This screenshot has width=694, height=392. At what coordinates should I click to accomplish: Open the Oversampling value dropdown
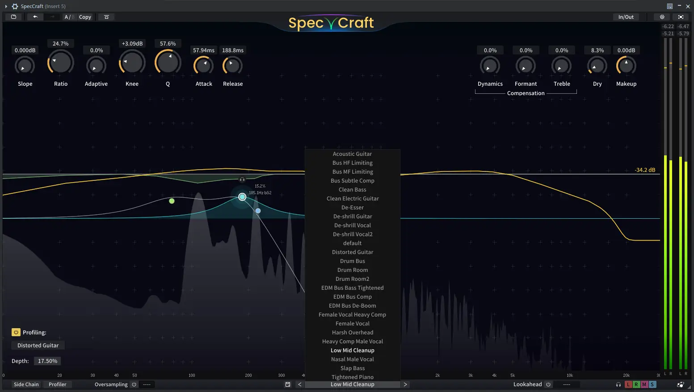tap(147, 384)
